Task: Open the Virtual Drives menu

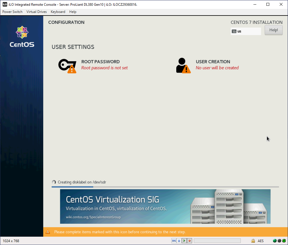Action: [x=37, y=12]
